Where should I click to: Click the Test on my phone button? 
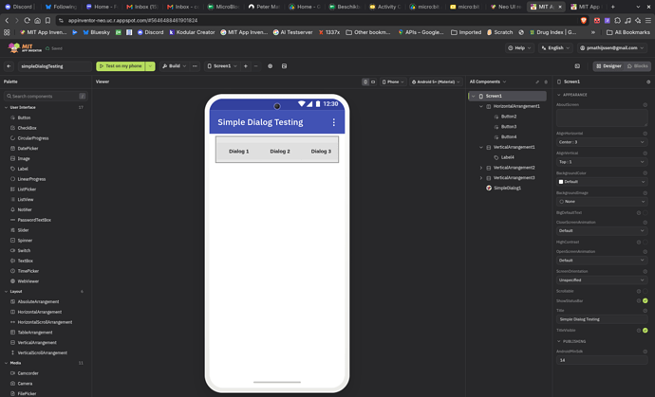click(121, 66)
